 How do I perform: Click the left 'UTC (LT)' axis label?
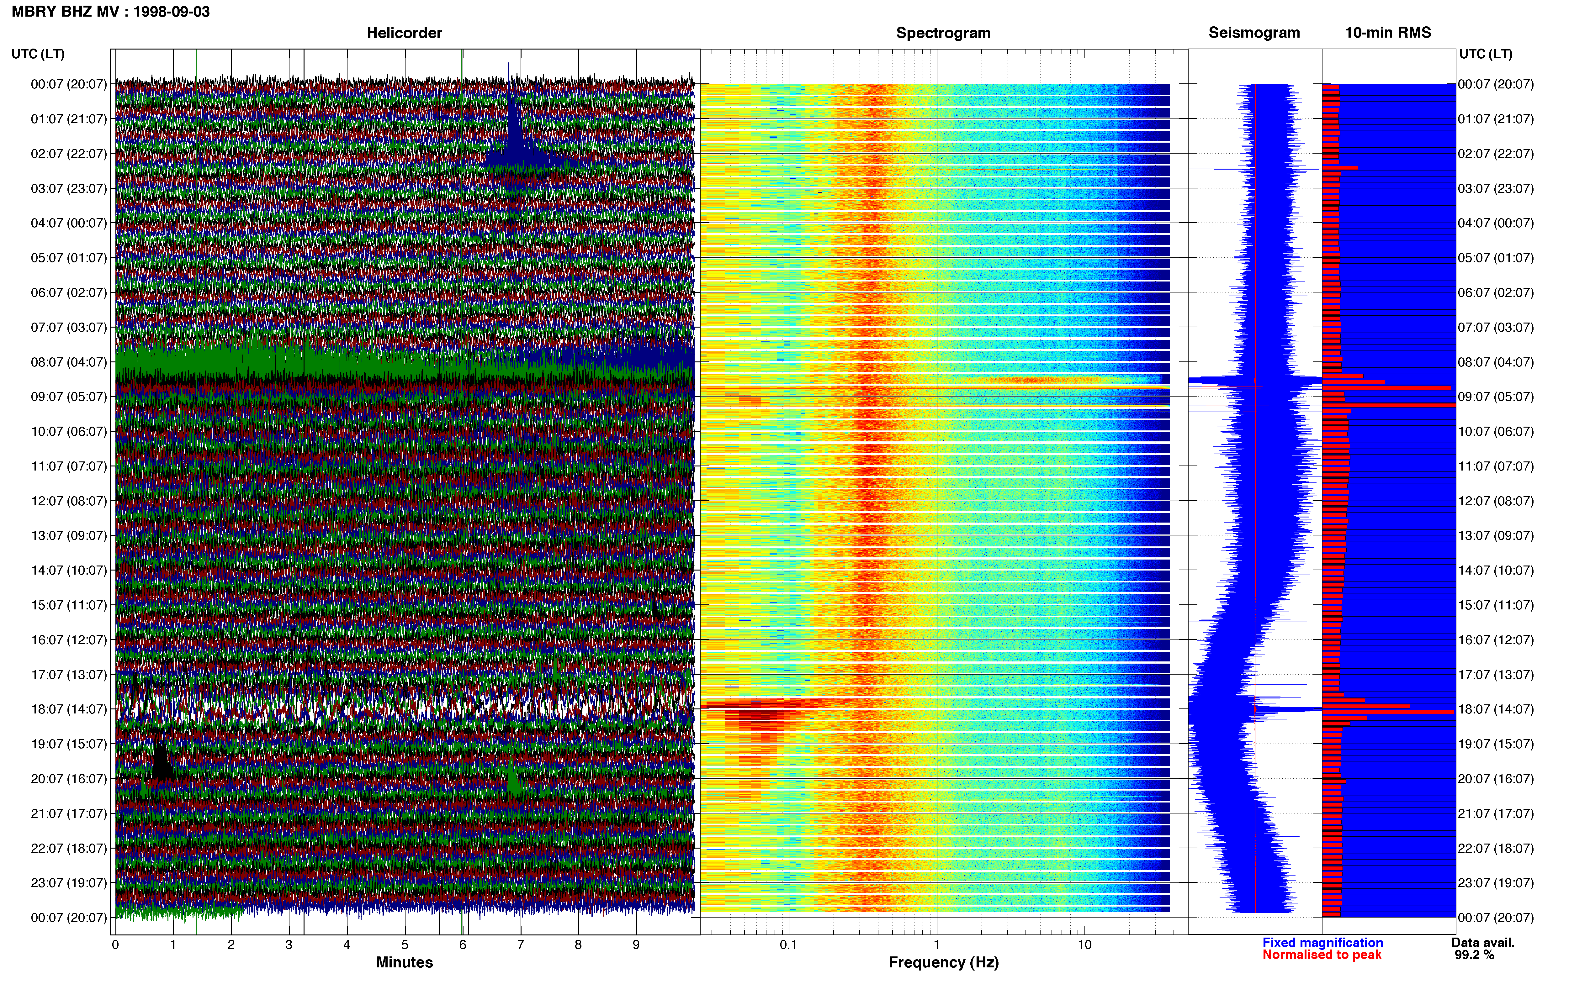point(38,54)
